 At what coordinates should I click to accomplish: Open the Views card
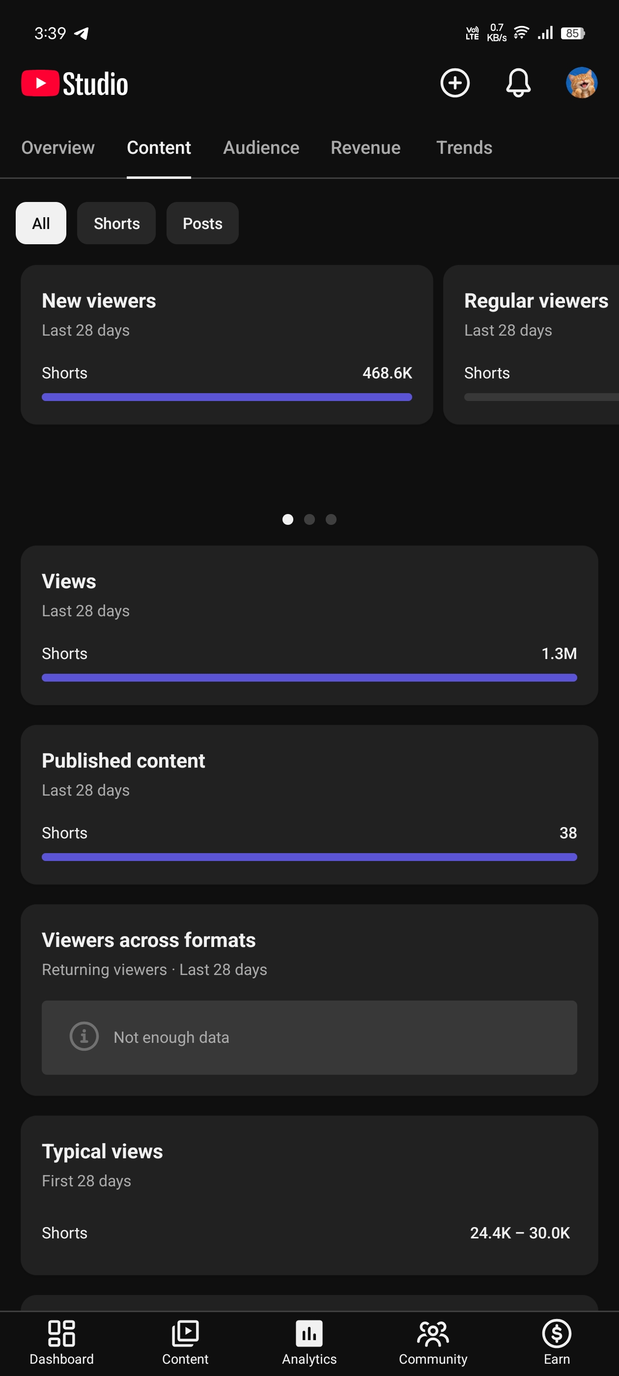pos(309,625)
